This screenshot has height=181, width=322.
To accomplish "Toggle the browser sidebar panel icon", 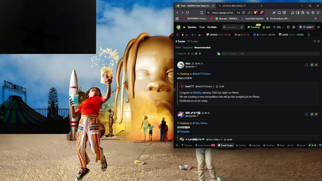I will 298,13.
